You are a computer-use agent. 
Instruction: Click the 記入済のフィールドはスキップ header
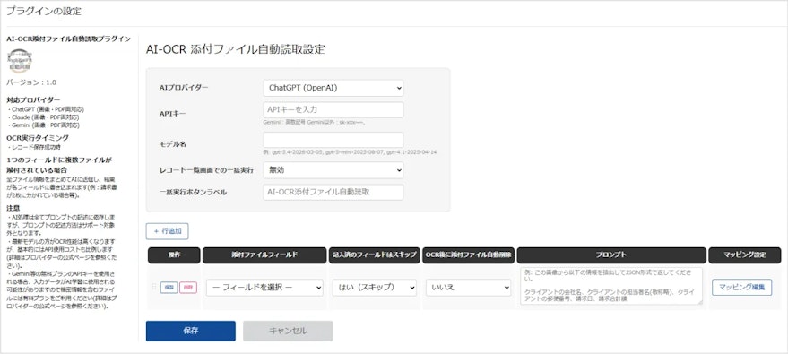coord(375,255)
